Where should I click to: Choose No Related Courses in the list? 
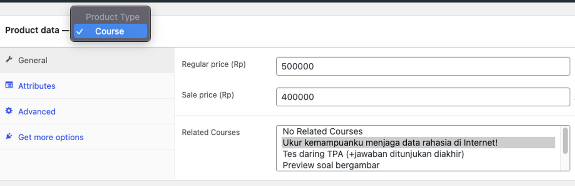(x=323, y=131)
